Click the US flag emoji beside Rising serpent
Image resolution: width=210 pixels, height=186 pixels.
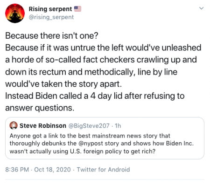click(77, 9)
